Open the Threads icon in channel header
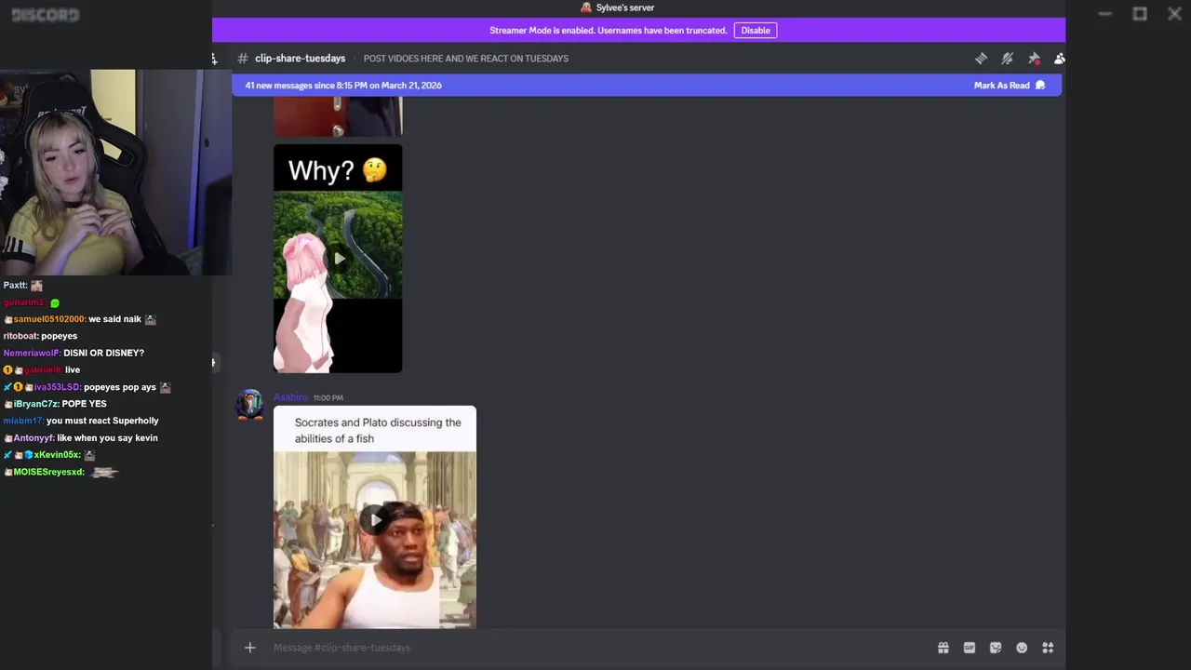 pyautogui.click(x=981, y=59)
